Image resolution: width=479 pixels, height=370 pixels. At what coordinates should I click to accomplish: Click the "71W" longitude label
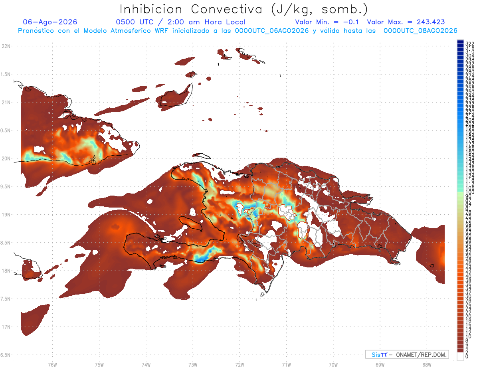[286, 364]
